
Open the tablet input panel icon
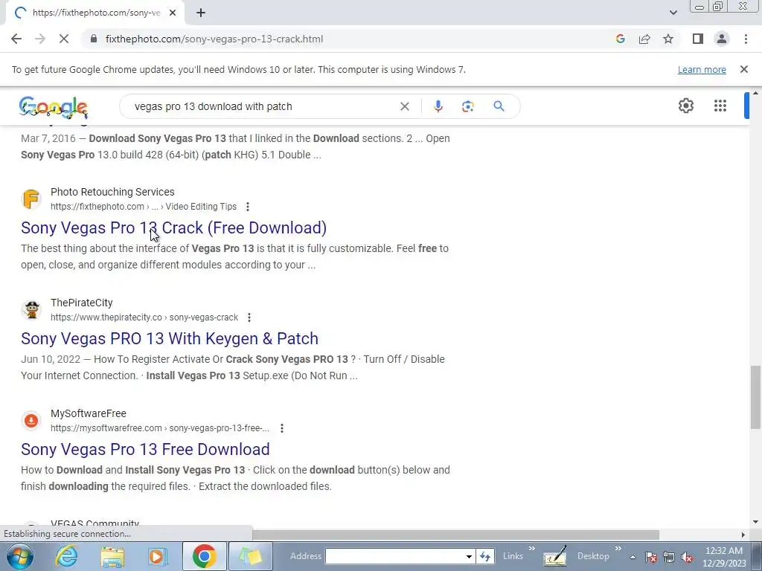point(554,556)
